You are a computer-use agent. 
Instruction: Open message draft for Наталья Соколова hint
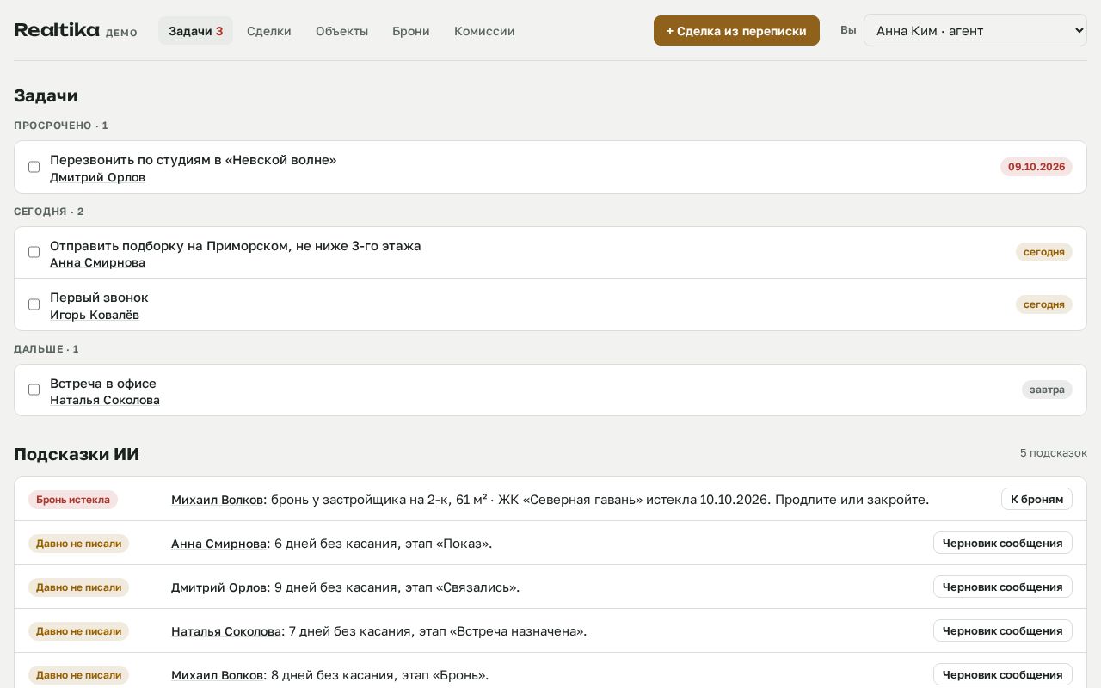pos(1003,630)
